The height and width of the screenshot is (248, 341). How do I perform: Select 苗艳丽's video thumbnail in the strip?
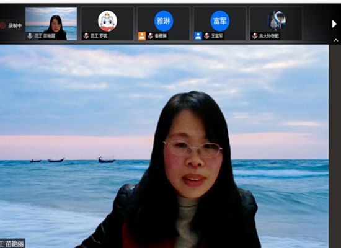pos(51,24)
